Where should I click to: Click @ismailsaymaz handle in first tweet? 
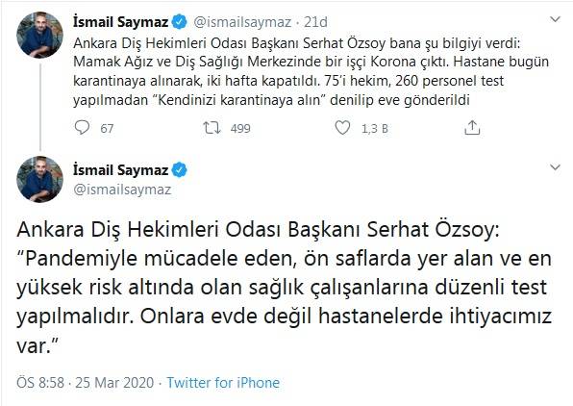242,22
